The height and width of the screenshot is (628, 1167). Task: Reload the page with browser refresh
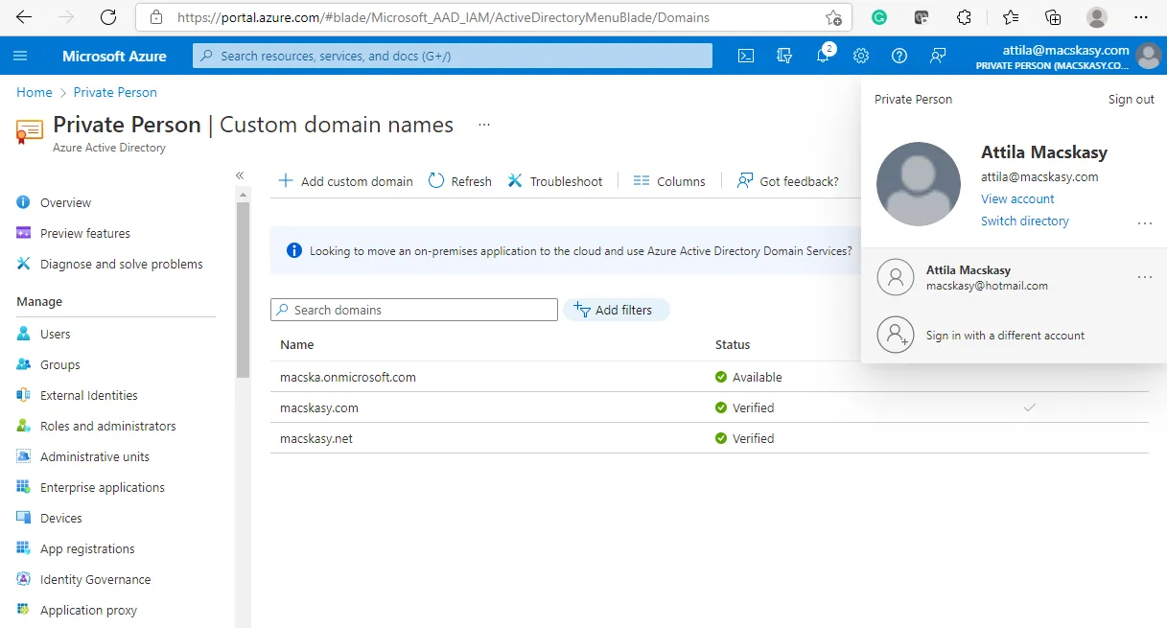click(107, 17)
